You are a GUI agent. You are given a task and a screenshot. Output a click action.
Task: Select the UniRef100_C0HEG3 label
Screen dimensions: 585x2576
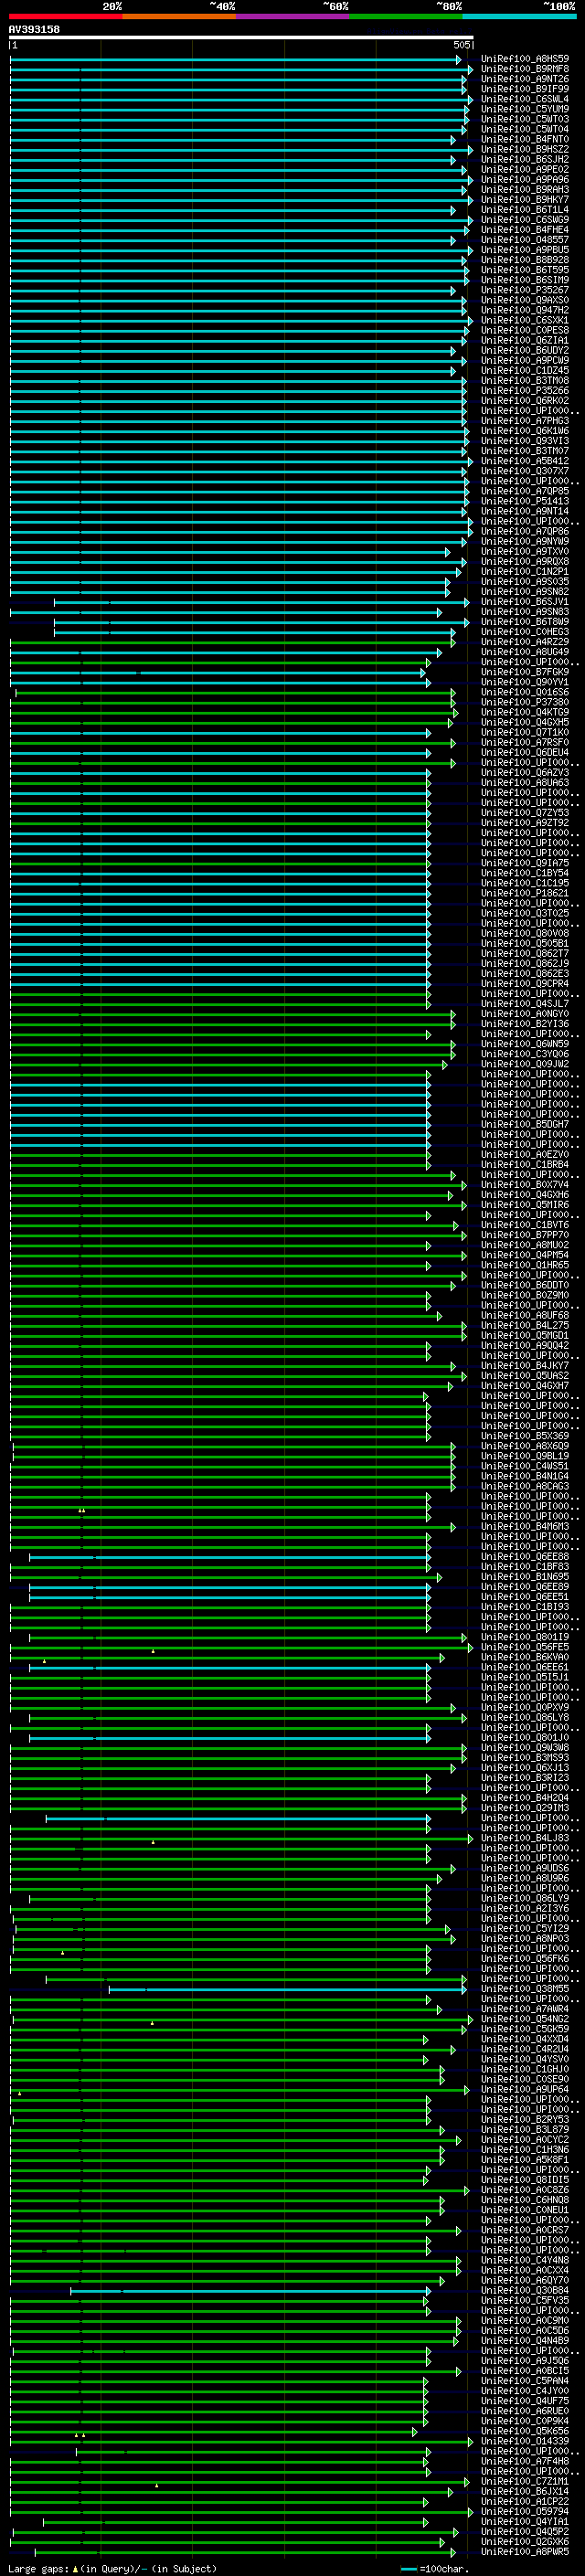coord(525,632)
